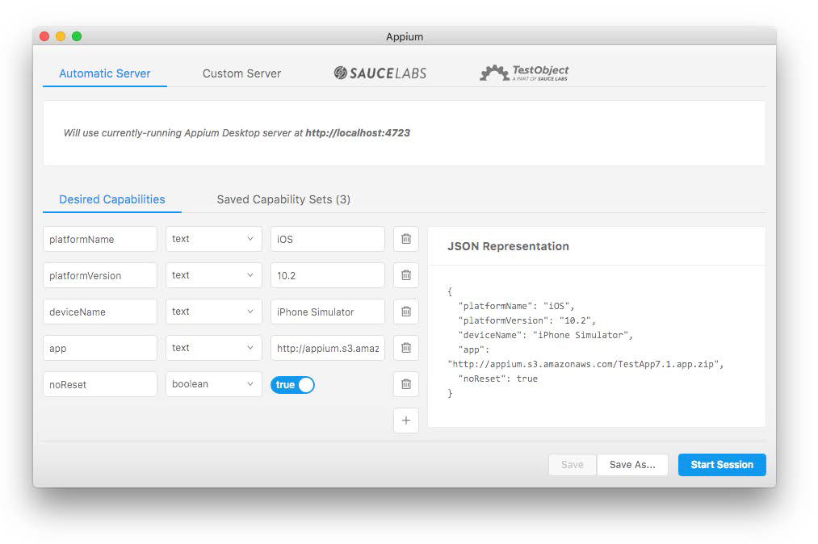
Task: Delete the platformName capability row
Action: tap(405, 239)
